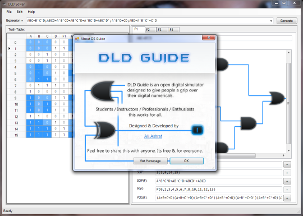Click the OR gate at circuit output
This screenshot has width=303, height=216.
277,98
